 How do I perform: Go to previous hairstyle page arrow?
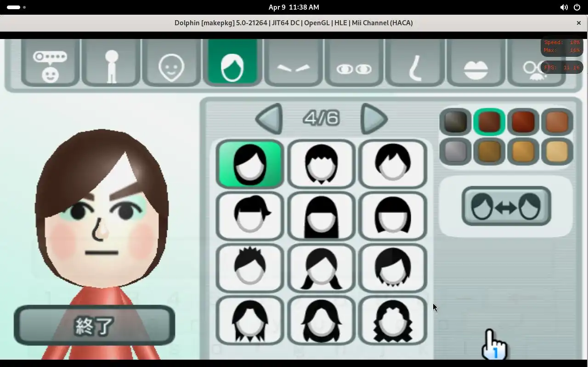pyautogui.click(x=269, y=119)
